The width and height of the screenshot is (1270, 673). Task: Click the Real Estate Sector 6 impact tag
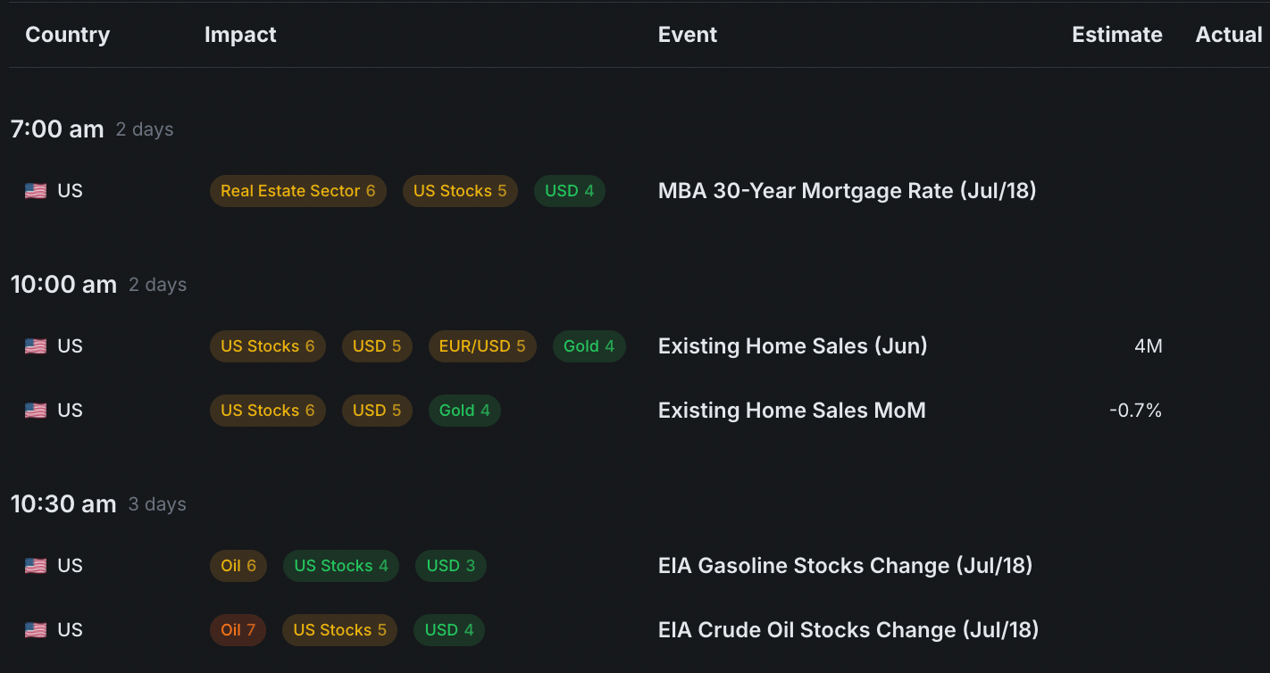pos(297,191)
